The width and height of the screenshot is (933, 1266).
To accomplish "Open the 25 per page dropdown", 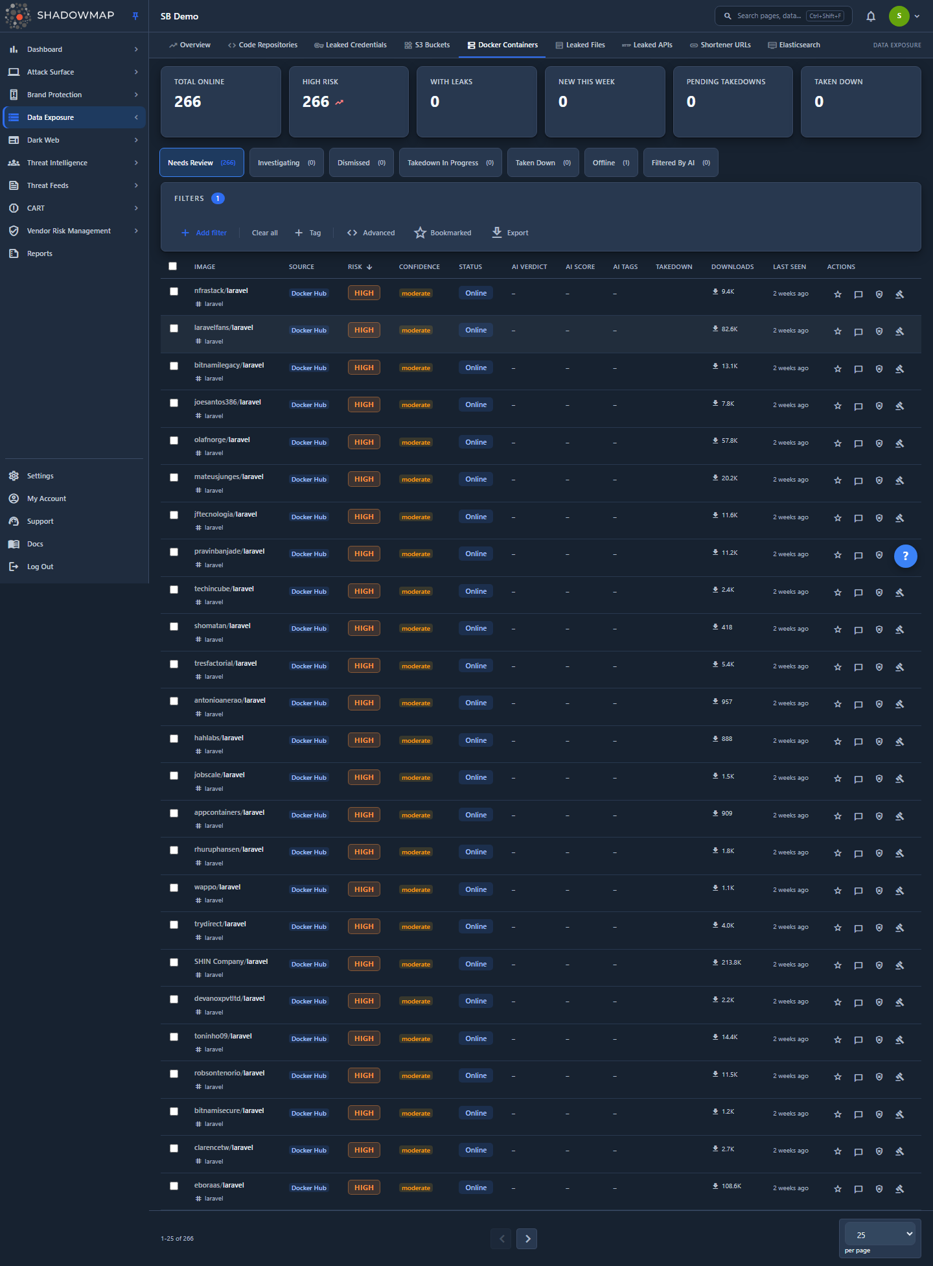I will pos(880,1234).
